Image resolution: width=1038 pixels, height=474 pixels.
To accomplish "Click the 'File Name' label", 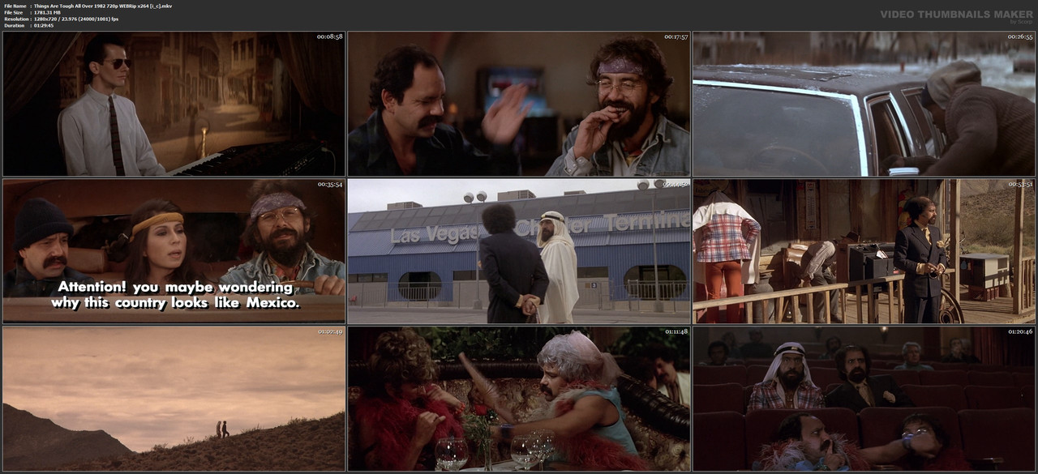I will pos(15,6).
